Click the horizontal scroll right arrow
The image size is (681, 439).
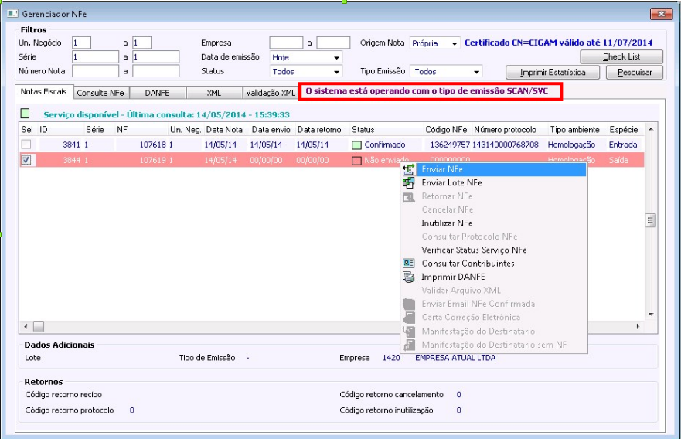(638, 326)
